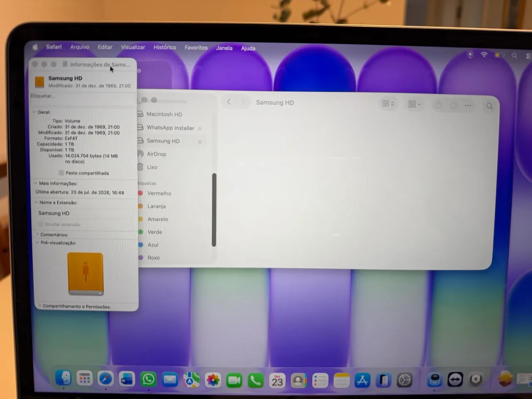The height and width of the screenshot is (399, 532).
Task: Open the Apple menu
Action: (35, 47)
